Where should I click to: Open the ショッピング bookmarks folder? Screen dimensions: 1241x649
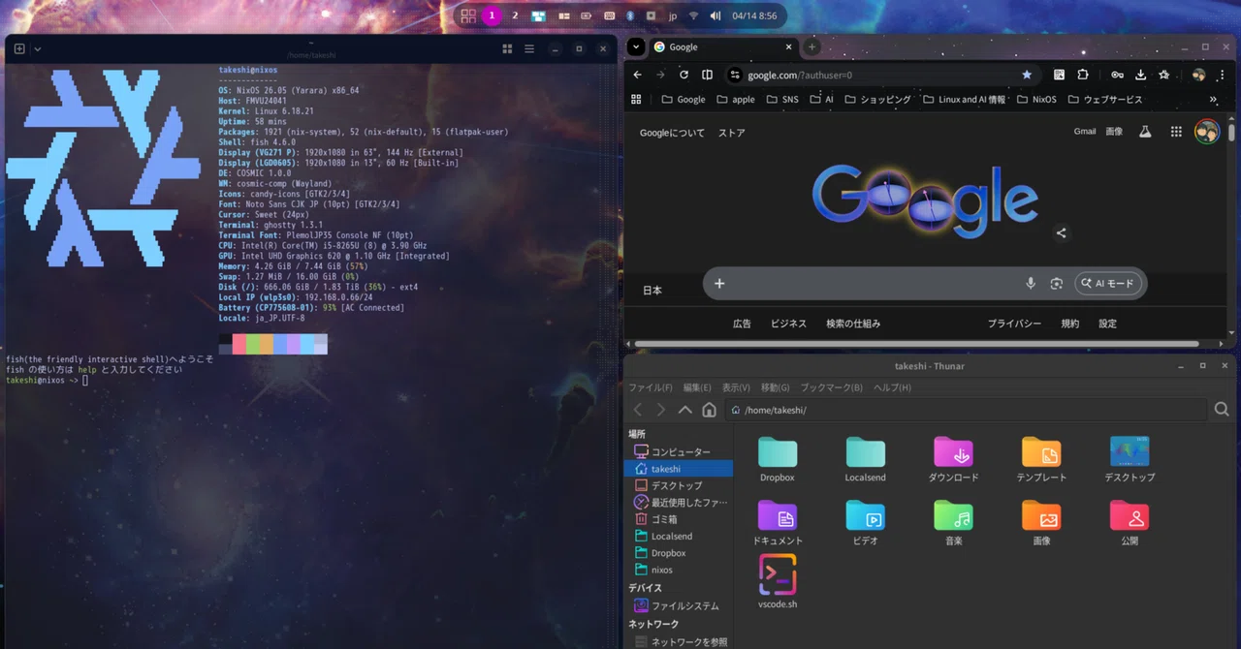(878, 99)
